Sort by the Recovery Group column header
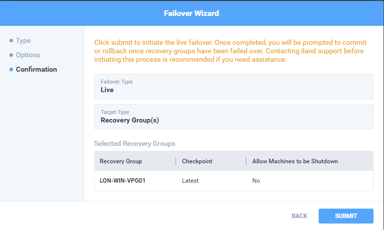Image resolution: width=384 pixels, height=230 pixels. point(121,161)
